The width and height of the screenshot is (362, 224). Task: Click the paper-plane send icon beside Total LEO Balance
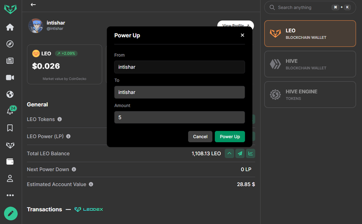[240, 154]
